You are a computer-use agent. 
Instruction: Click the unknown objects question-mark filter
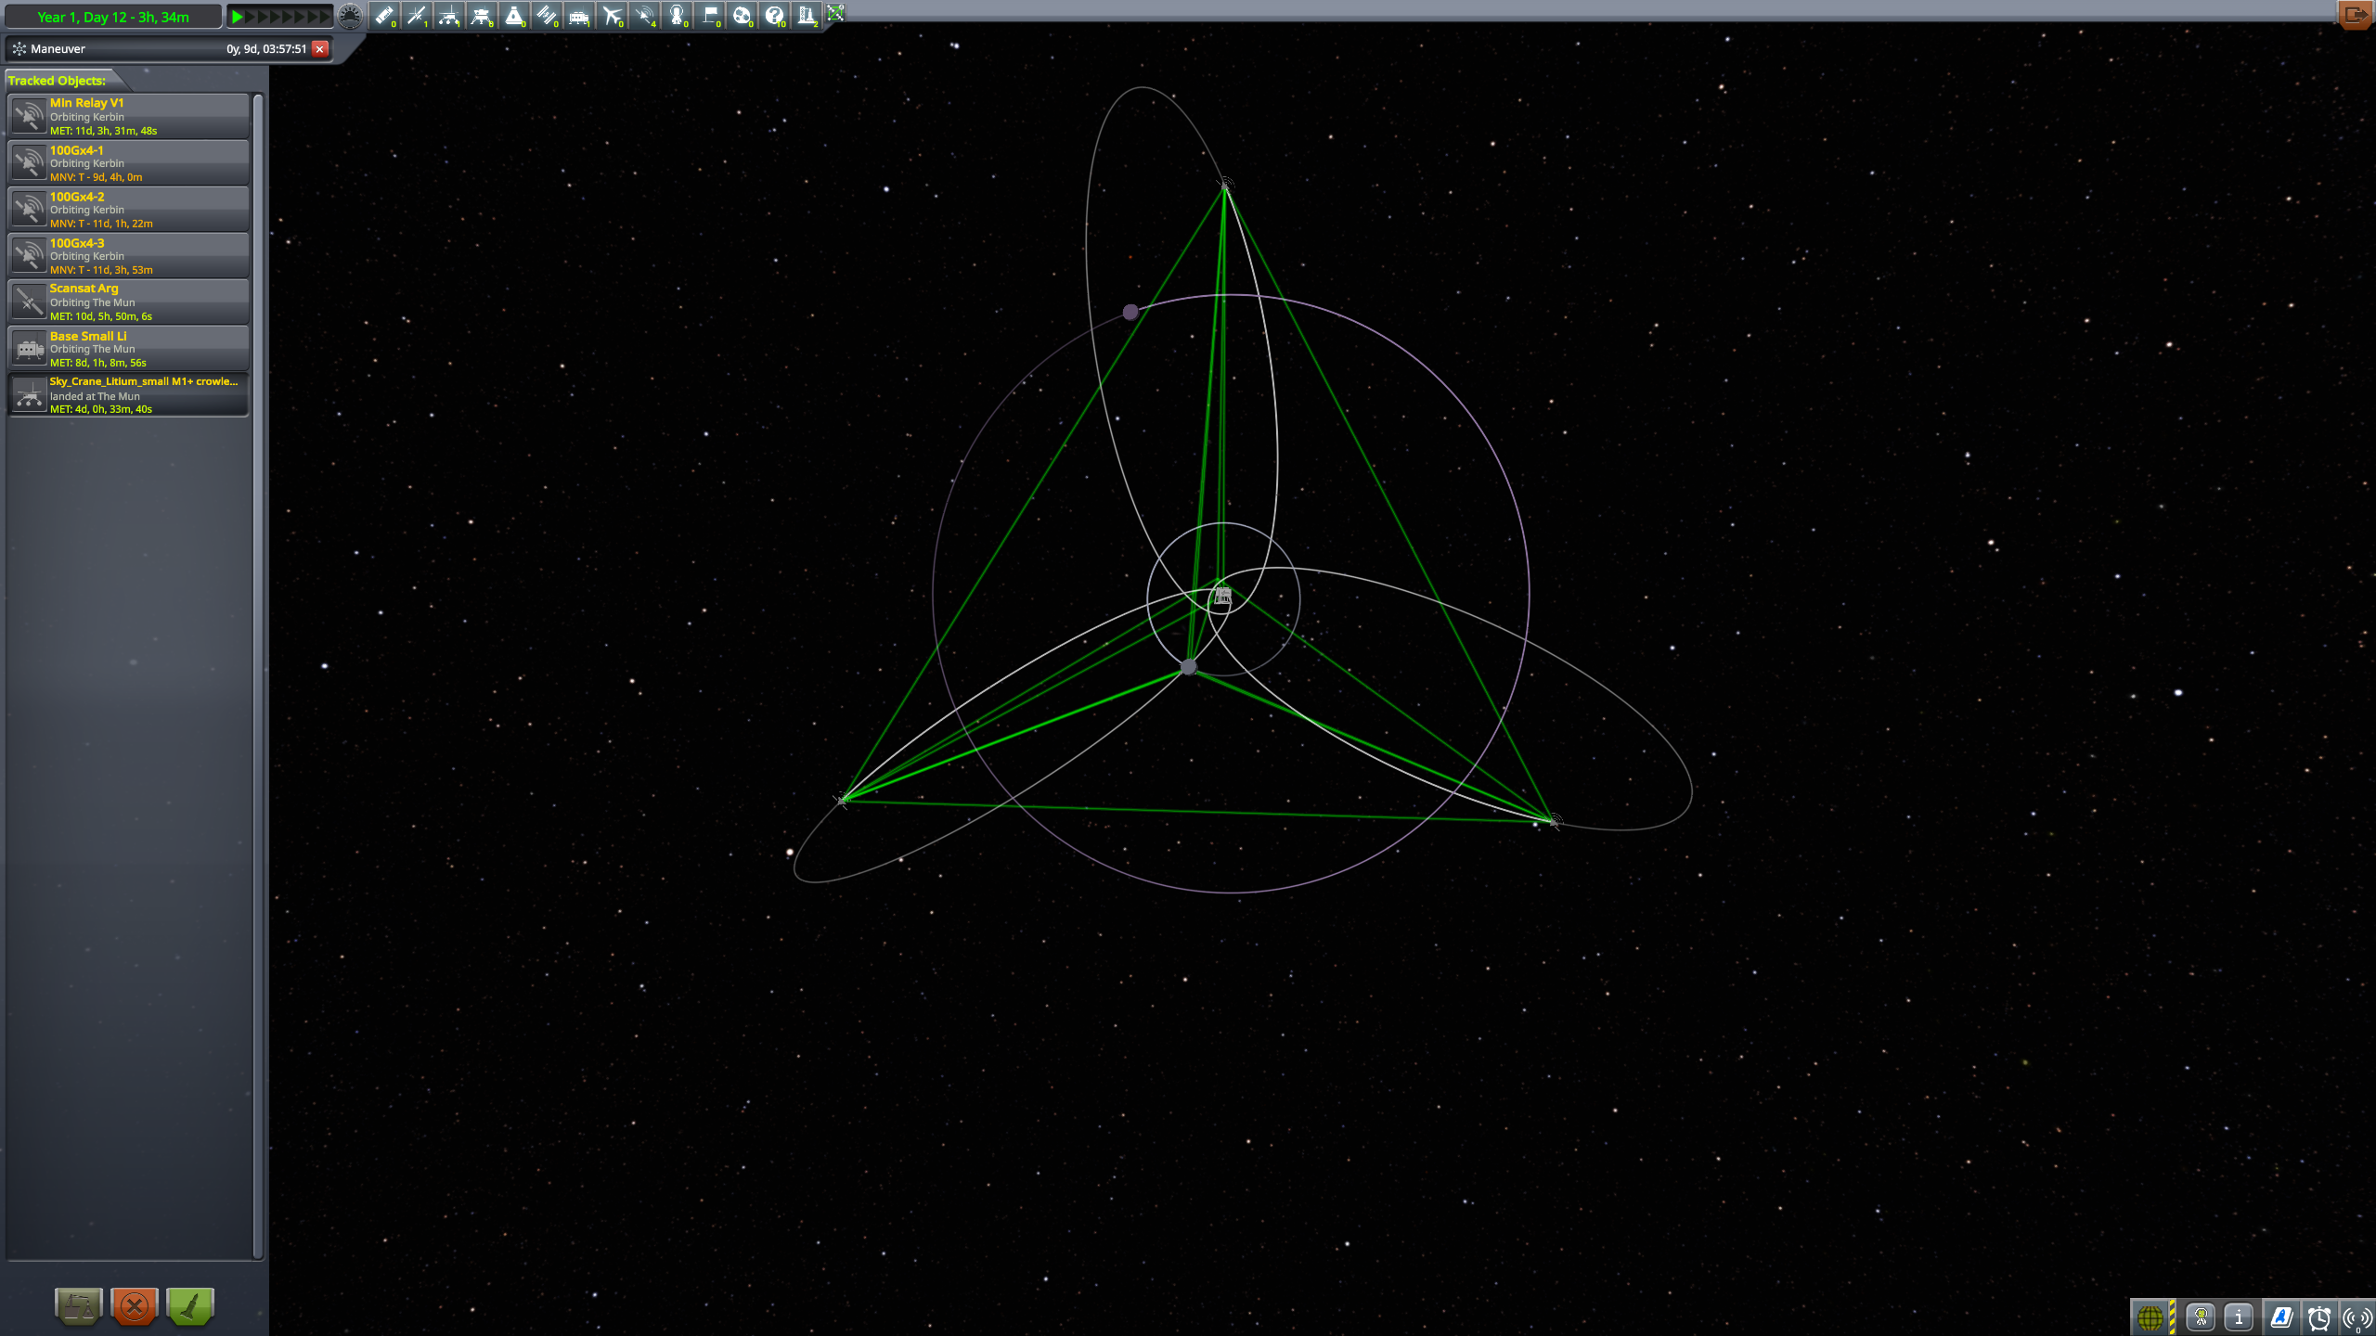774,15
